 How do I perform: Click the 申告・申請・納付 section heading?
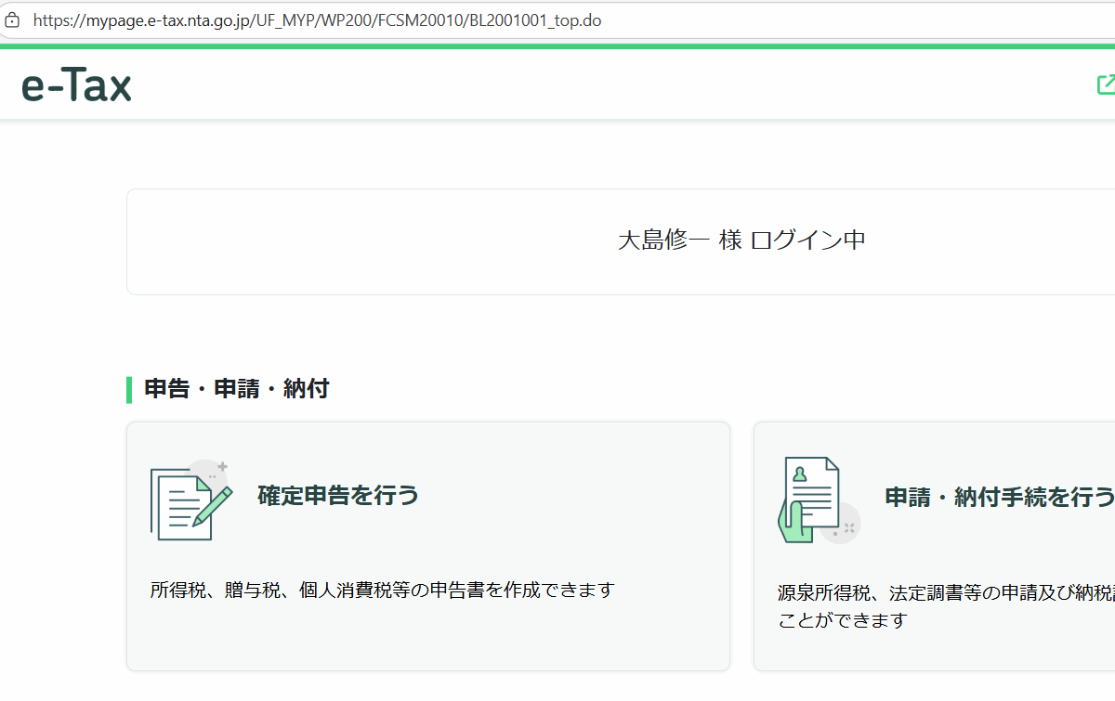pyautogui.click(x=237, y=389)
